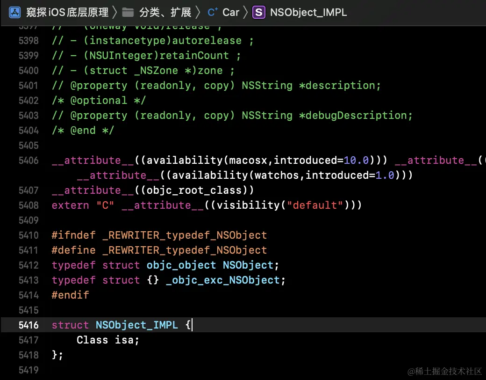Image resolution: width=486 pixels, height=380 pixels.
Task: Click the 'retainCount' comment text
Action: 194,56
